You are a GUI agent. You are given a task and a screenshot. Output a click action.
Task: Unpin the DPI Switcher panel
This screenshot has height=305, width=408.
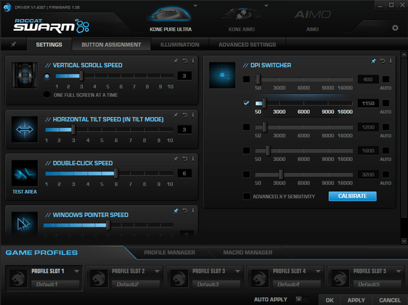point(373,61)
